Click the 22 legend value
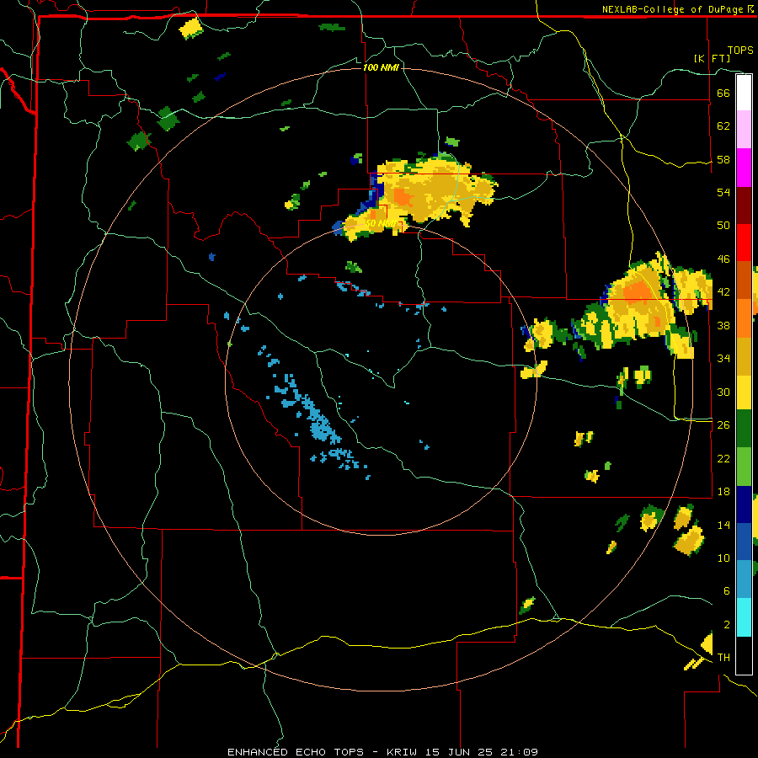758x758 pixels. [723, 458]
